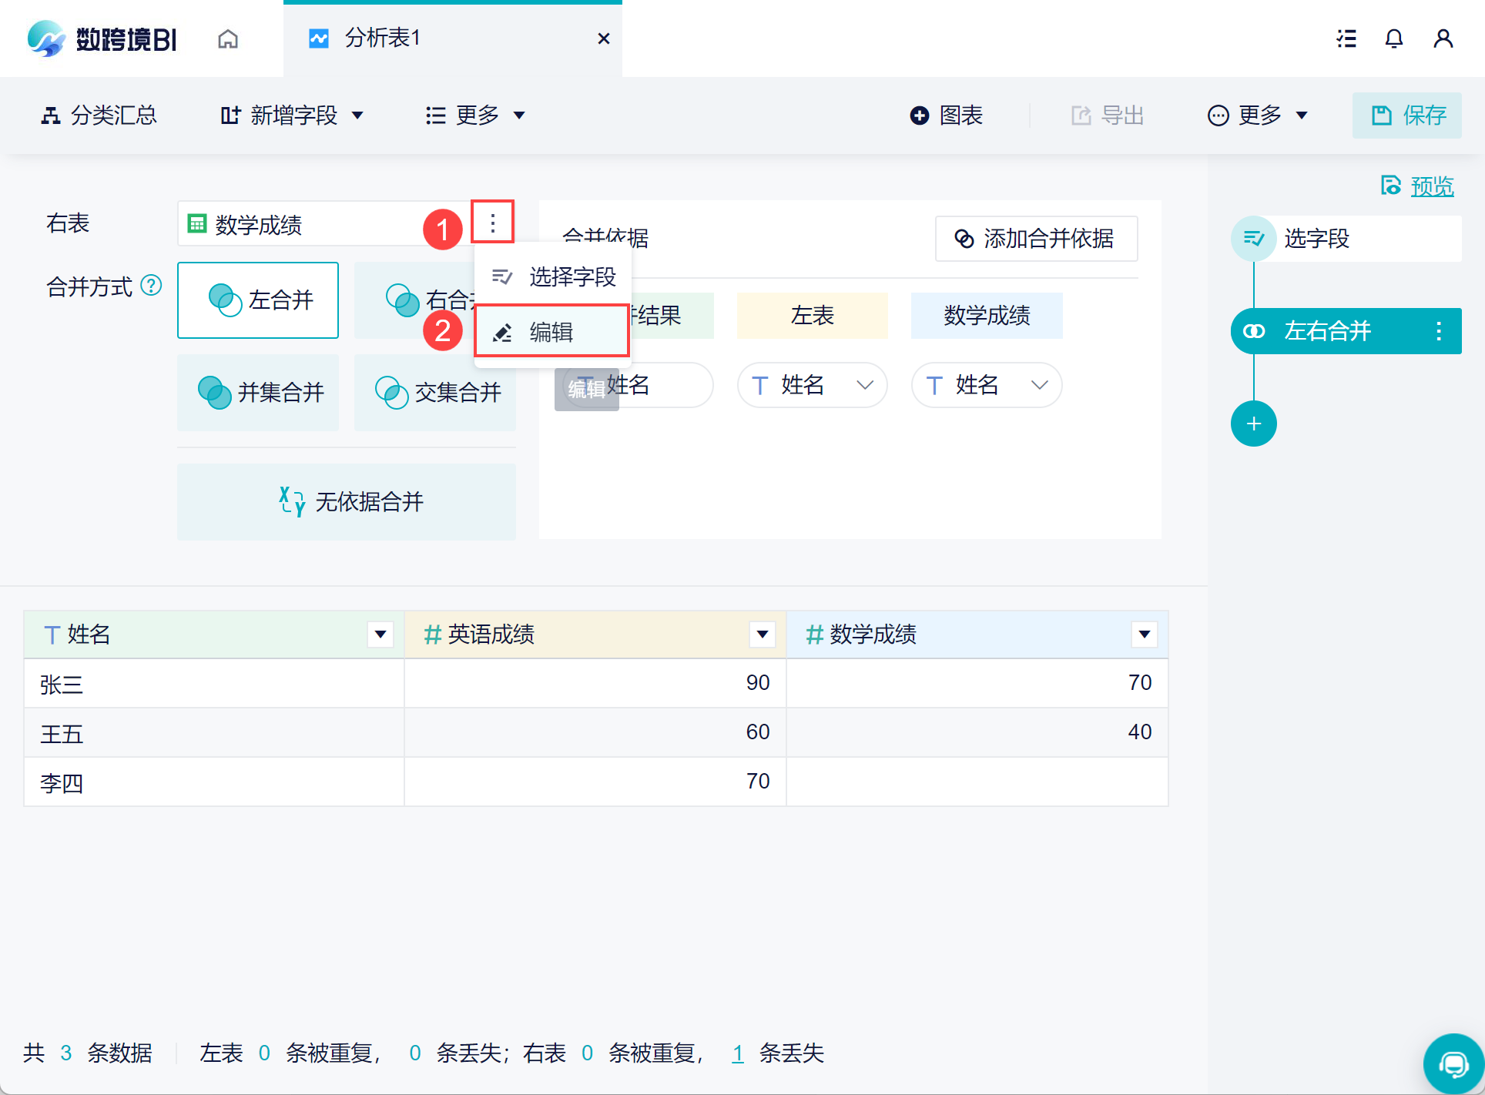Open the customer support chat bubble

[x=1453, y=1063]
